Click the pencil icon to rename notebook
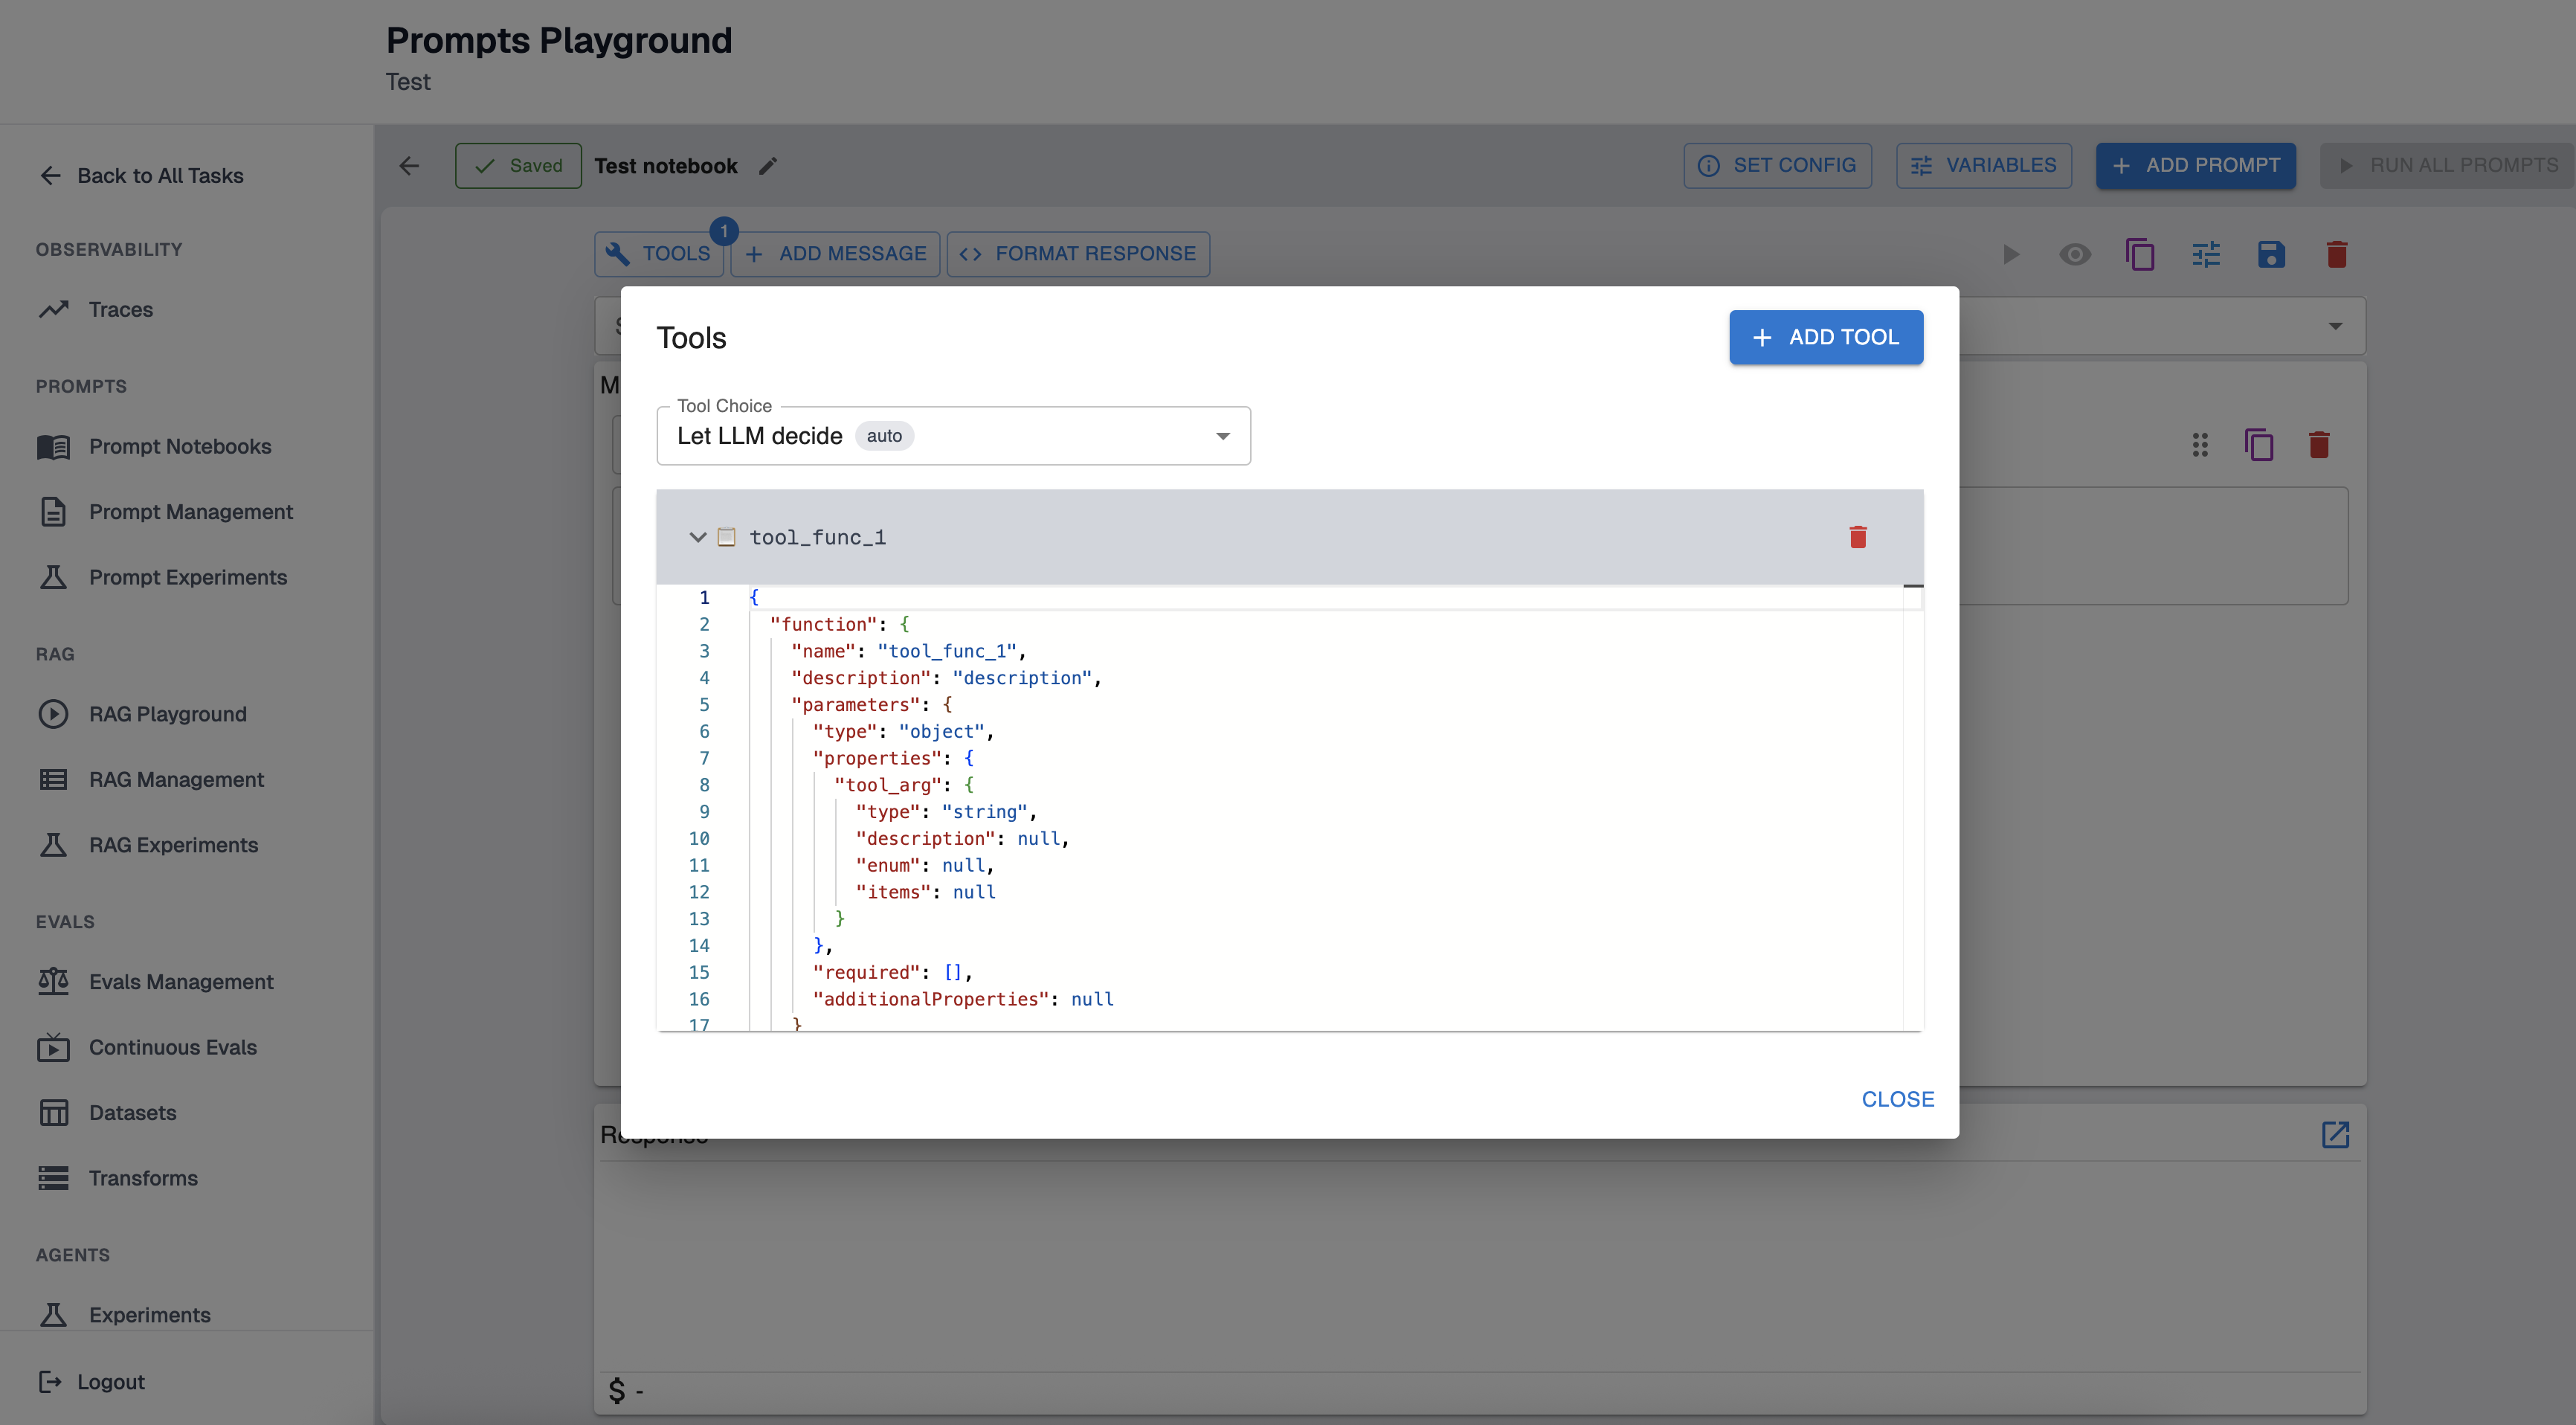This screenshot has height=1425, width=2576. coord(768,166)
